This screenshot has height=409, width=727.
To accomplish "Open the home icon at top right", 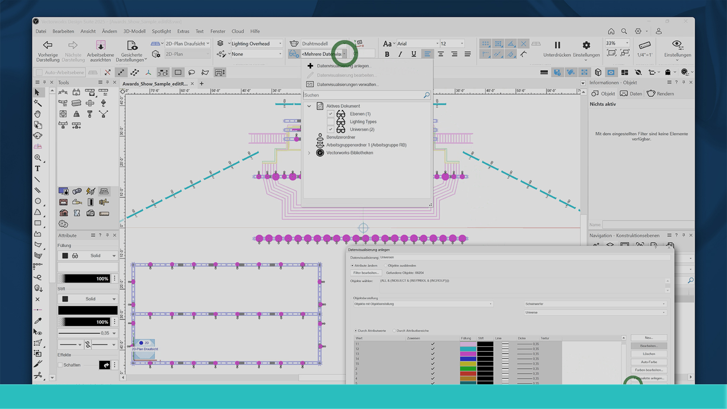I will click(611, 31).
